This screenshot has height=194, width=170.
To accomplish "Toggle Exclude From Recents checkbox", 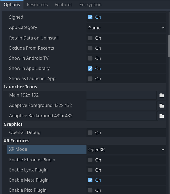I will pyautogui.click(x=90, y=48).
